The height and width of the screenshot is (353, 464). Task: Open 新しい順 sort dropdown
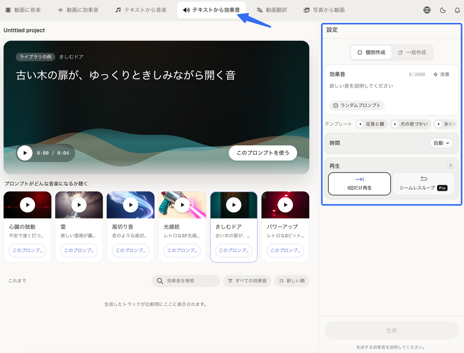pyautogui.click(x=292, y=281)
